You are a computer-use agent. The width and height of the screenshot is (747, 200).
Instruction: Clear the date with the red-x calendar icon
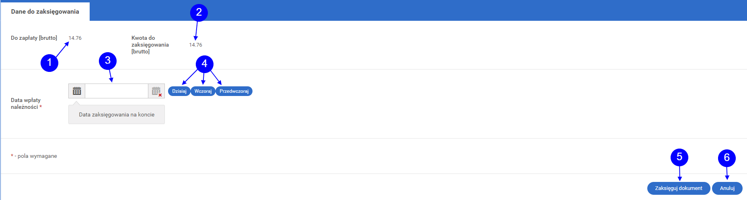click(x=156, y=91)
